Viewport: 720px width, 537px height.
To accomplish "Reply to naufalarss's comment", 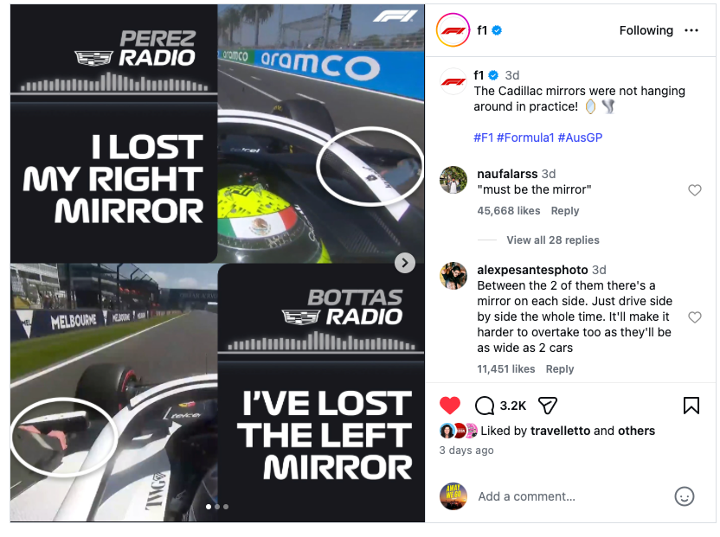I will point(565,211).
